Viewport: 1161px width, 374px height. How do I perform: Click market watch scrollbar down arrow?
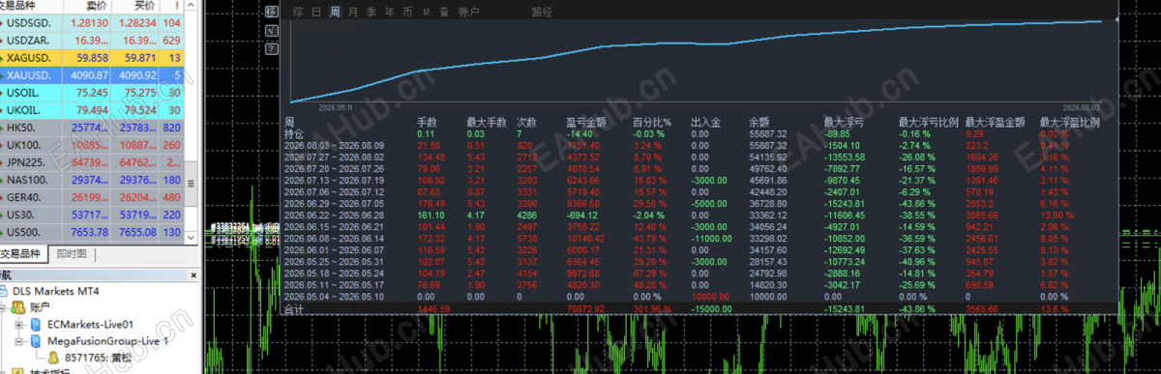click(x=191, y=238)
